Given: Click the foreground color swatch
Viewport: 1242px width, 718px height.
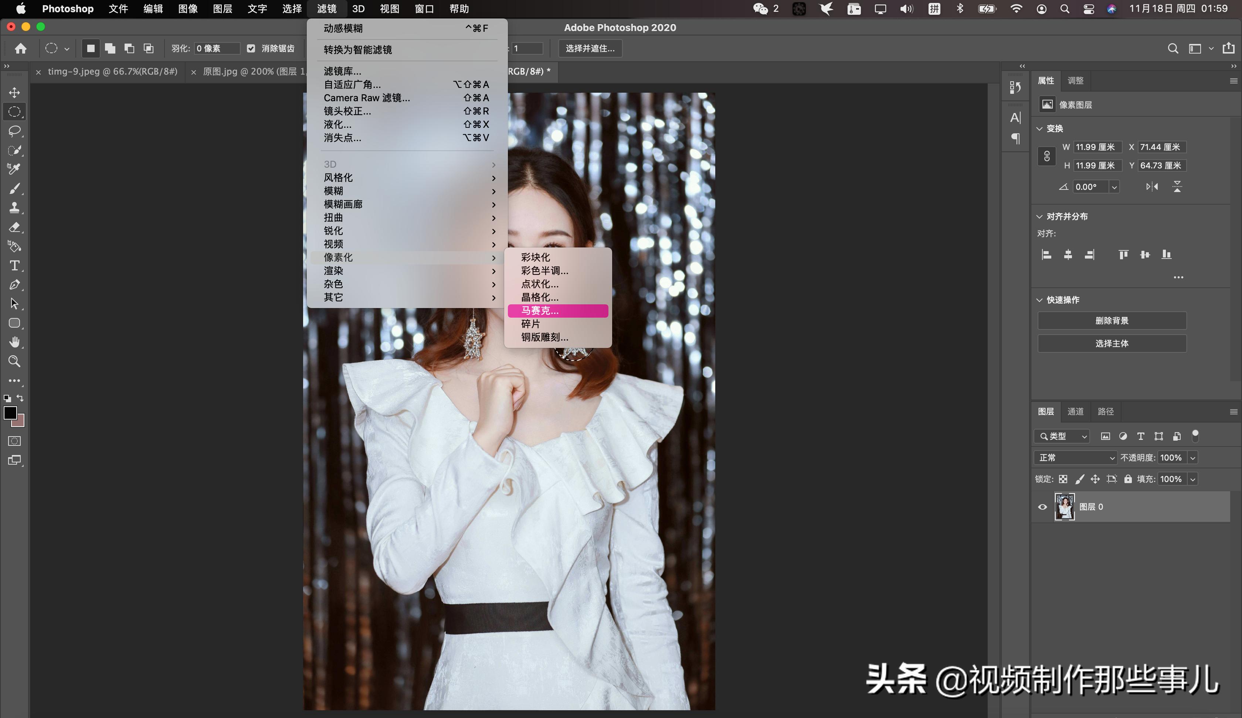Looking at the screenshot, I should click(x=11, y=414).
